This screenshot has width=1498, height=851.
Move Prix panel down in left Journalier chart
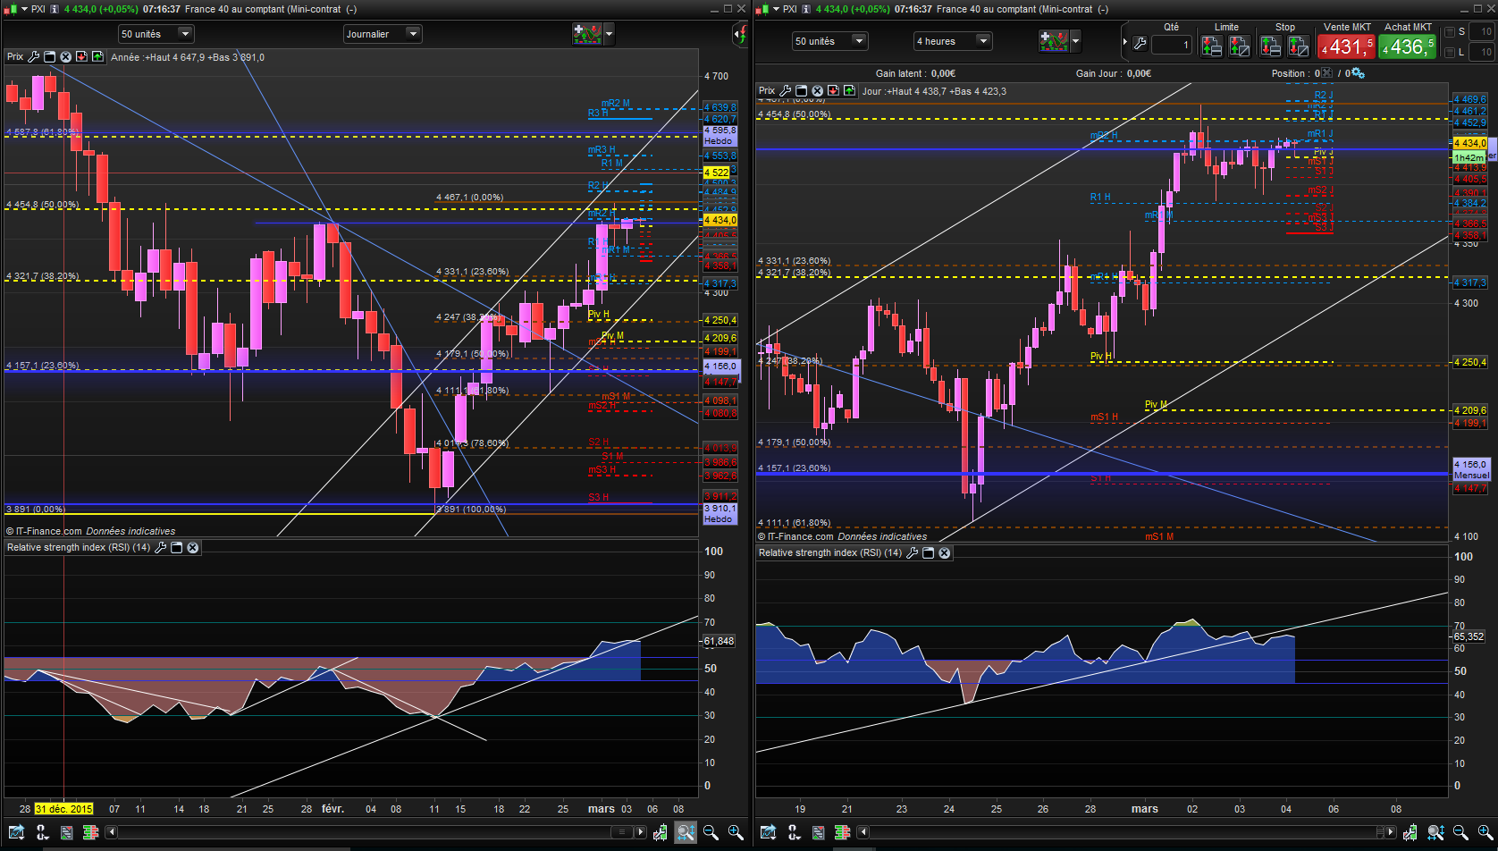click(81, 56)
